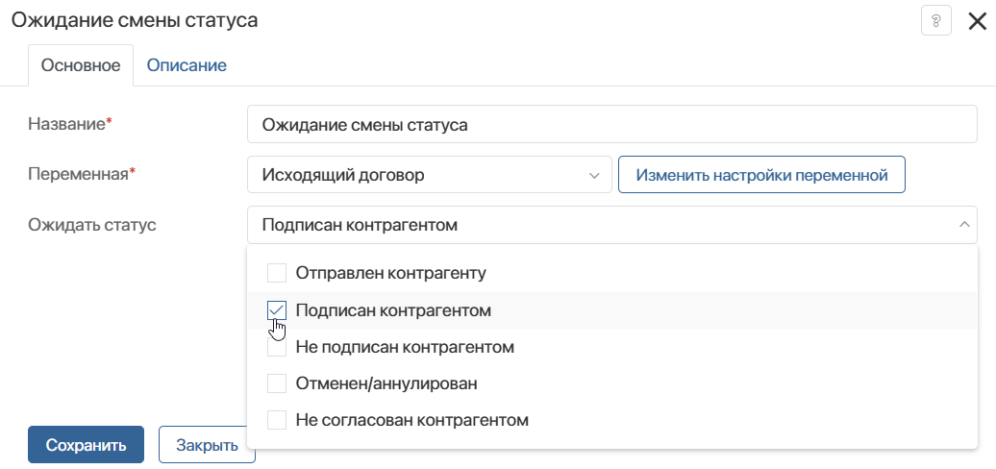Viewport: 996px width, 469px height.
Task: Click the Переменная field label
Action: click(x=82, y=174)
